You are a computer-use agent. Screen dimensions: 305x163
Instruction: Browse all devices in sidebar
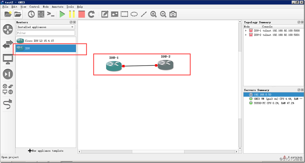click(x=8, y=89)
